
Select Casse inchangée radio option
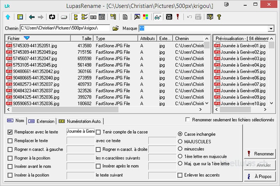pos(180,134)
